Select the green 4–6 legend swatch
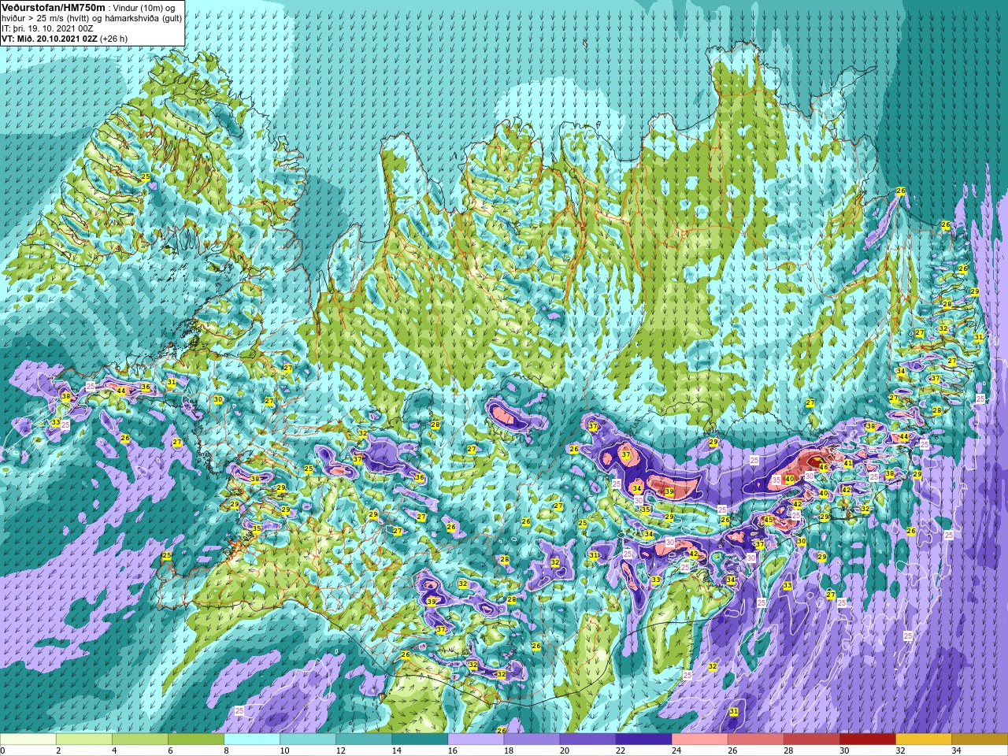Viewport: 1008px width, 756px height. (140, 739)
